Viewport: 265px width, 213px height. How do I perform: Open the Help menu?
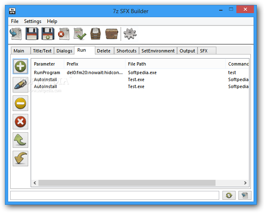click(52, 21)
